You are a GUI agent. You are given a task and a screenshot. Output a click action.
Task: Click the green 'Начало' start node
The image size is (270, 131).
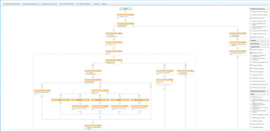pos(125,8)
